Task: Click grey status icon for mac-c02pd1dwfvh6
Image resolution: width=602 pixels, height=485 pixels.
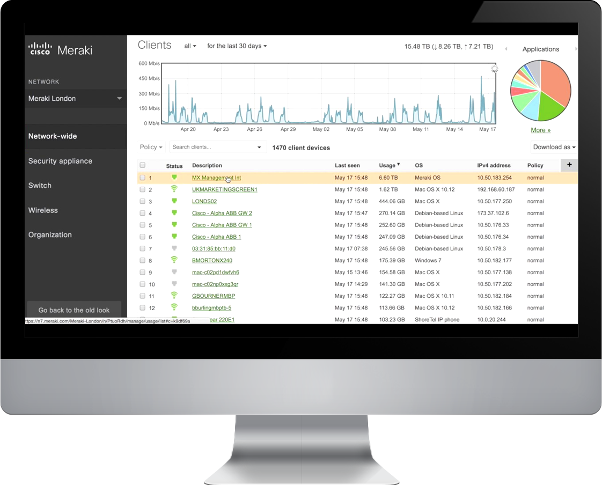Action: point(174,272)
